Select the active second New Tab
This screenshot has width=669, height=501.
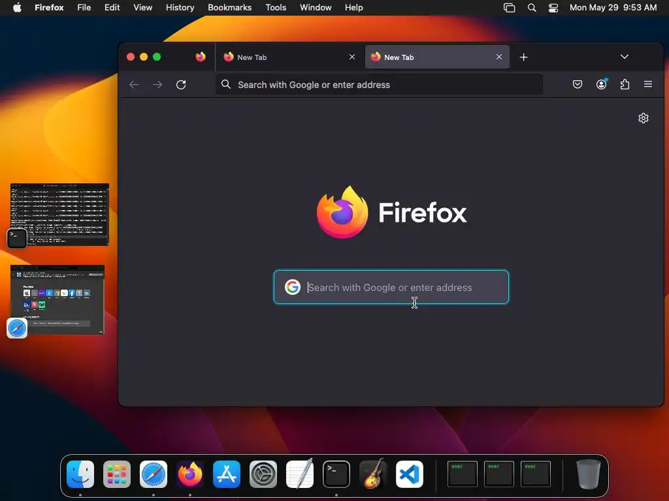pyautogui.click(x=437, y=57)
